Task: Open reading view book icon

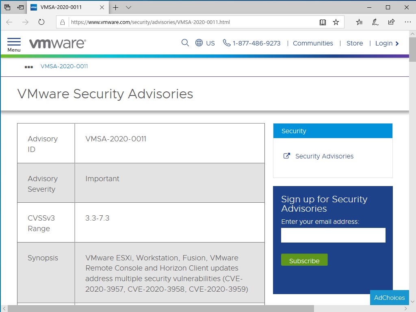Action: coord(323,22)
